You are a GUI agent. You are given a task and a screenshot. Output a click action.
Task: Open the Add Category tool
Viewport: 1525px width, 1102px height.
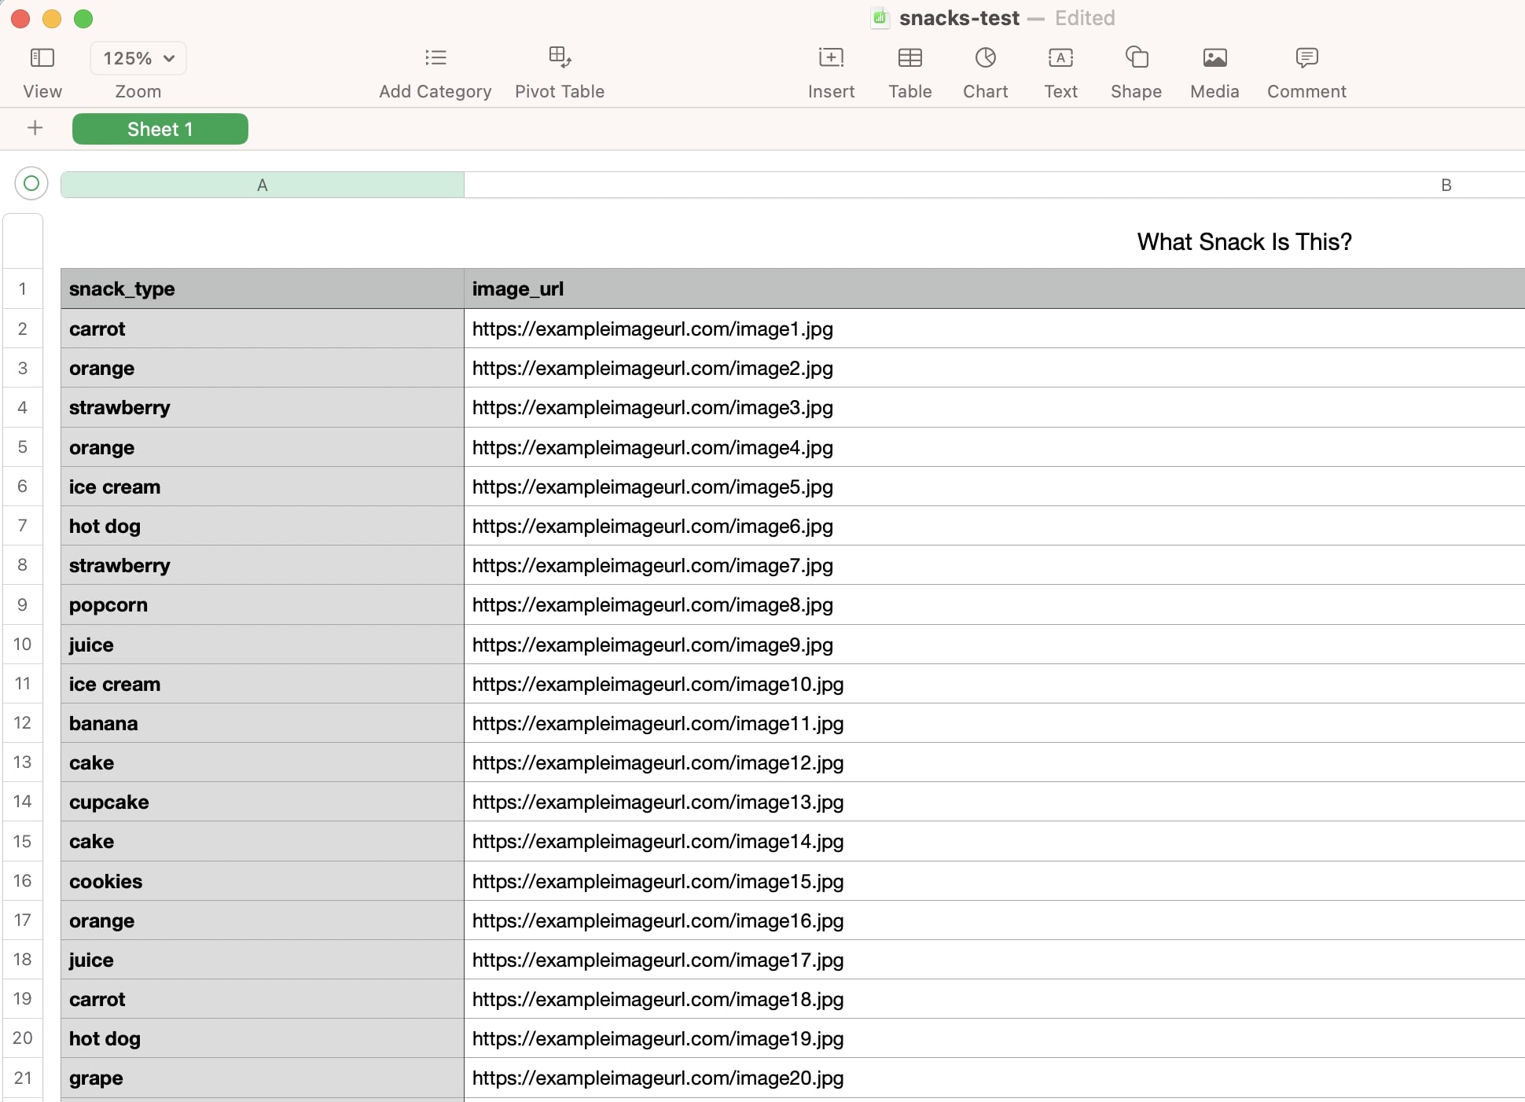[x=434, y=57]
